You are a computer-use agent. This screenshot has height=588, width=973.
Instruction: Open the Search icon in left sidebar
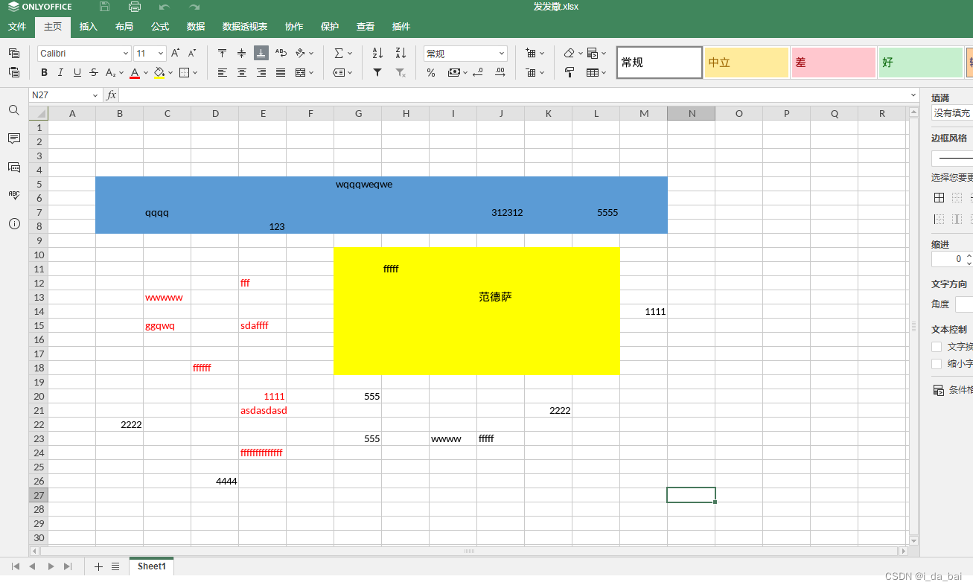pyautogui.click(x=14, y=110)
